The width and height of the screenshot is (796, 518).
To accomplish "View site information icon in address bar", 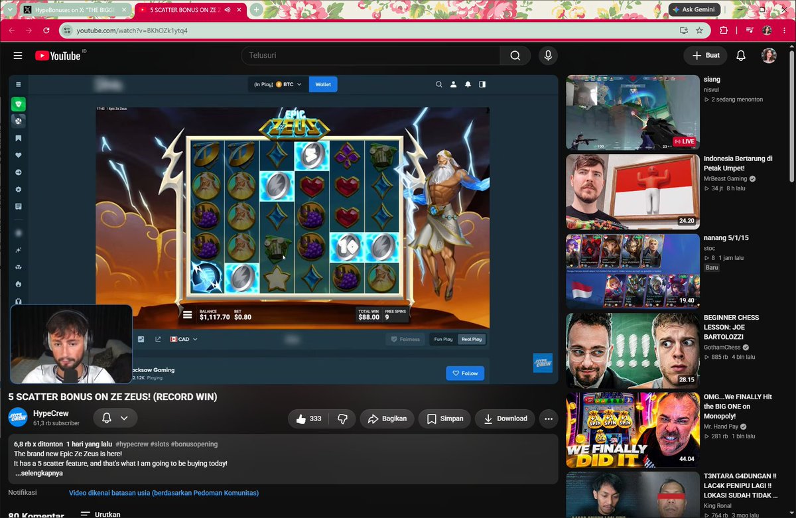I will 66,31.
